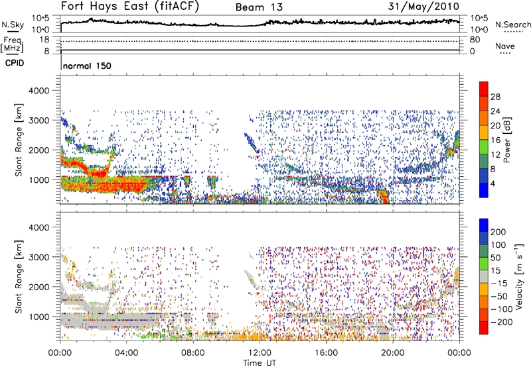
Task: Click the power colorbar blue segment near 4
Action: point(484,190)
